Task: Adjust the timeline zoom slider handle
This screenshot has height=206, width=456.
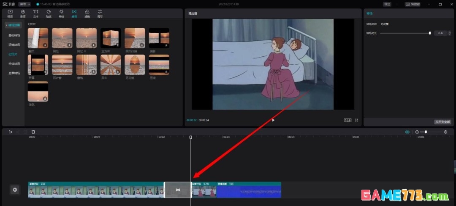Action: 426,132
